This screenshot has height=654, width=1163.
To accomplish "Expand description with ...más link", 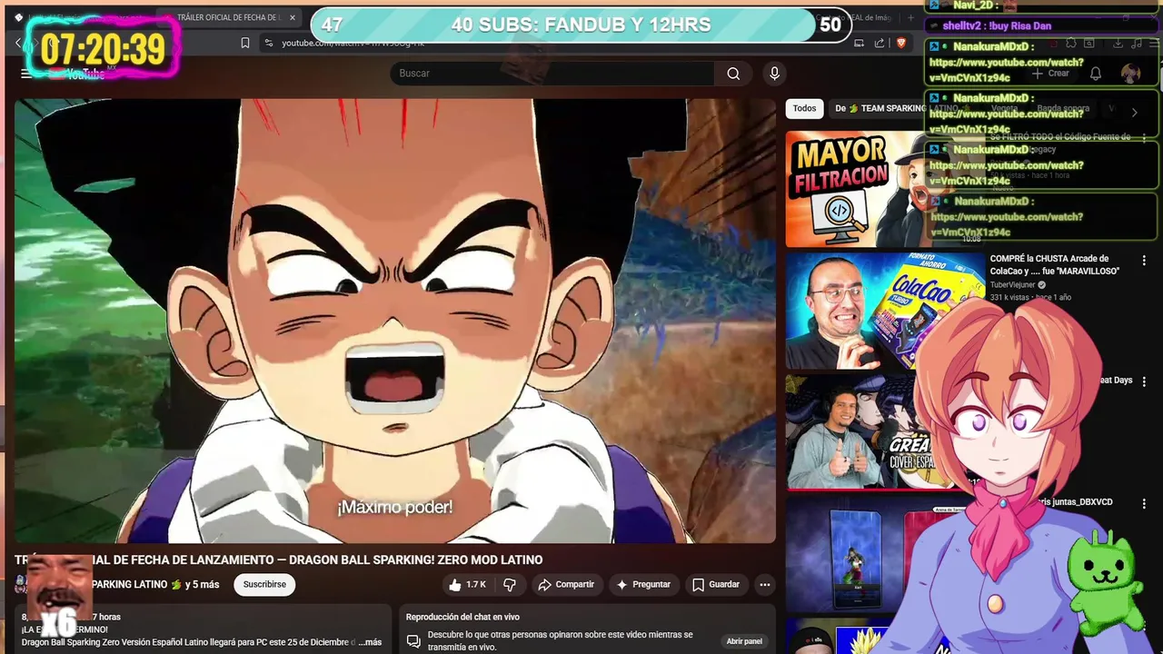I will [370, 642].
